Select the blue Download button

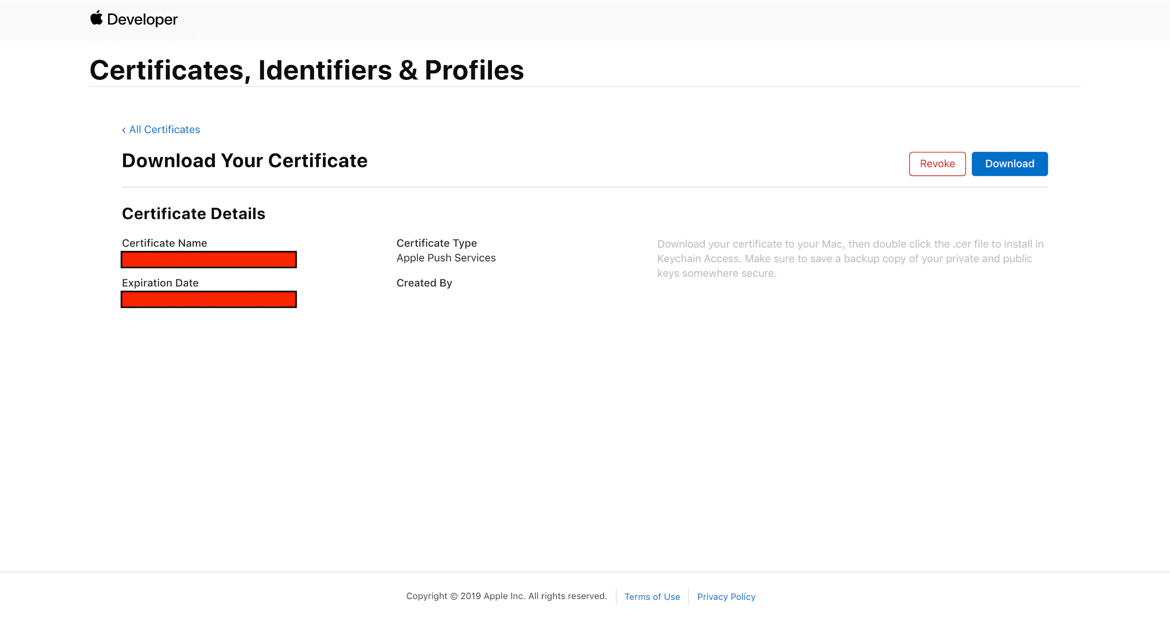[1009, 164]
